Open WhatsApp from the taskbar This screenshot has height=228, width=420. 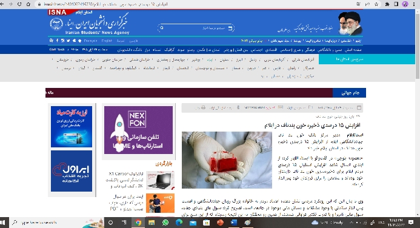click(x=165, y=223)
